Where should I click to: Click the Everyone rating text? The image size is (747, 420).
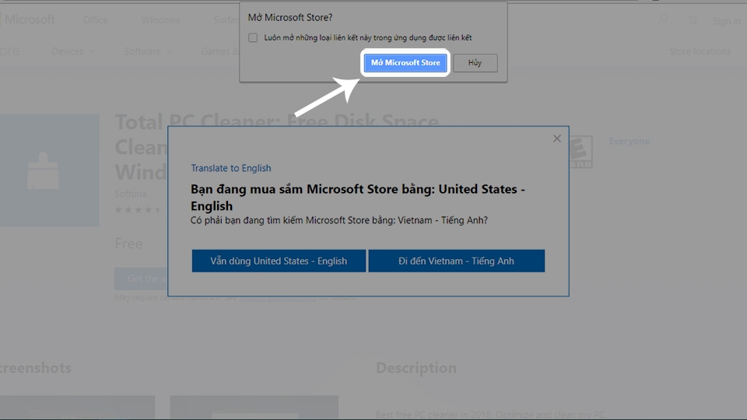629,142
